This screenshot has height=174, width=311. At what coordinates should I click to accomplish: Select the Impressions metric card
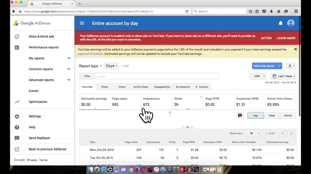pos(156,102)
